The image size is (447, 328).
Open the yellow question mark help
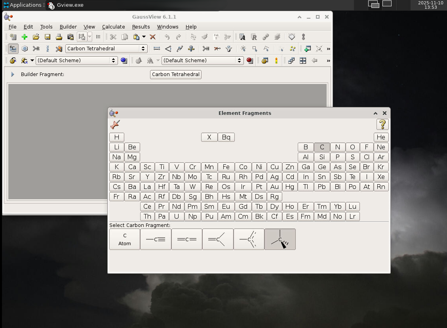pyautogui.click(x=382, y=124)
